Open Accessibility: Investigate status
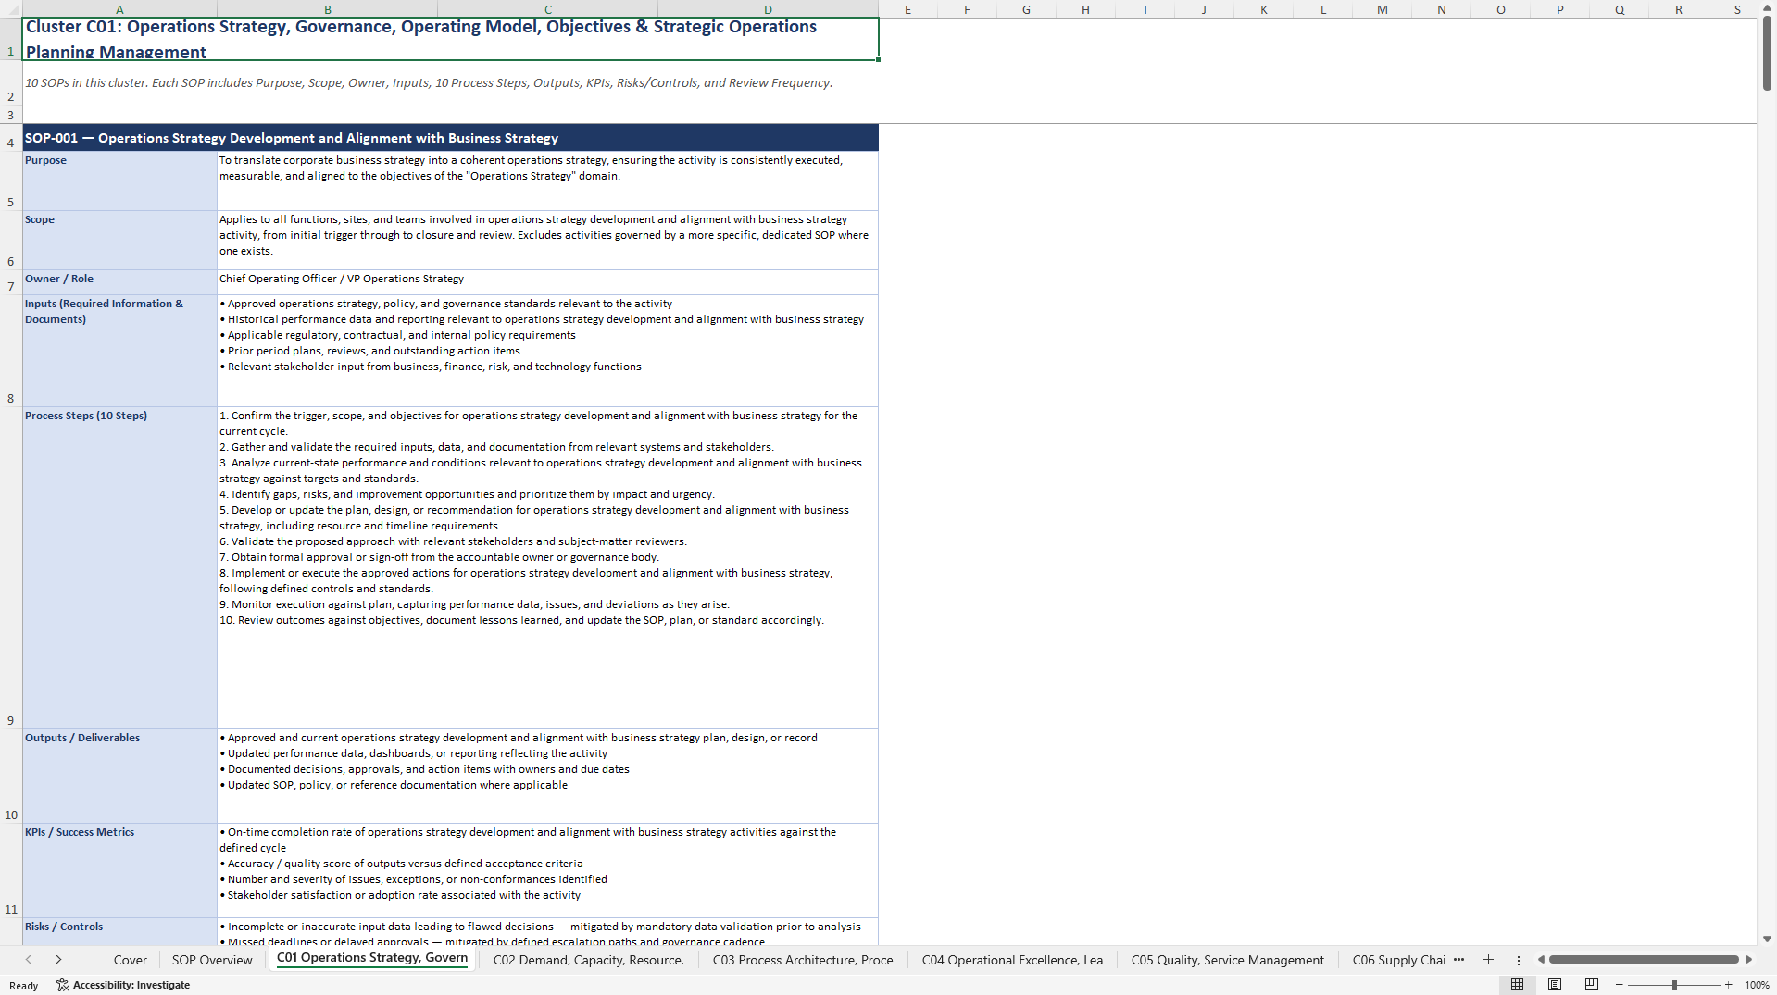1777x995 pixels. [123, 985]
